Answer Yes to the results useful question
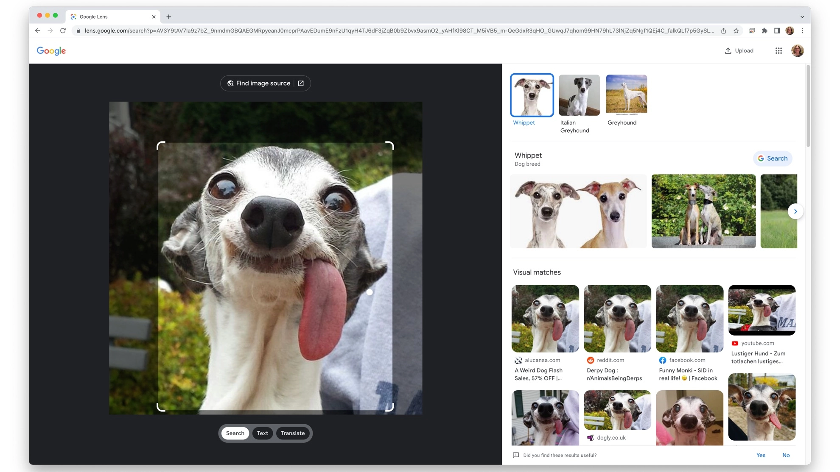Screen dimensions: 840x472 [761, 455]
